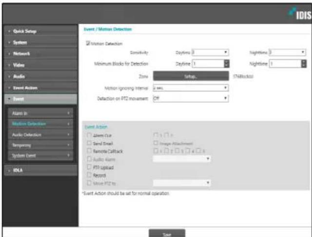Open the Motion Ignoring Interval dropdown
Screen dimensions: 312x237
(191, 88)
